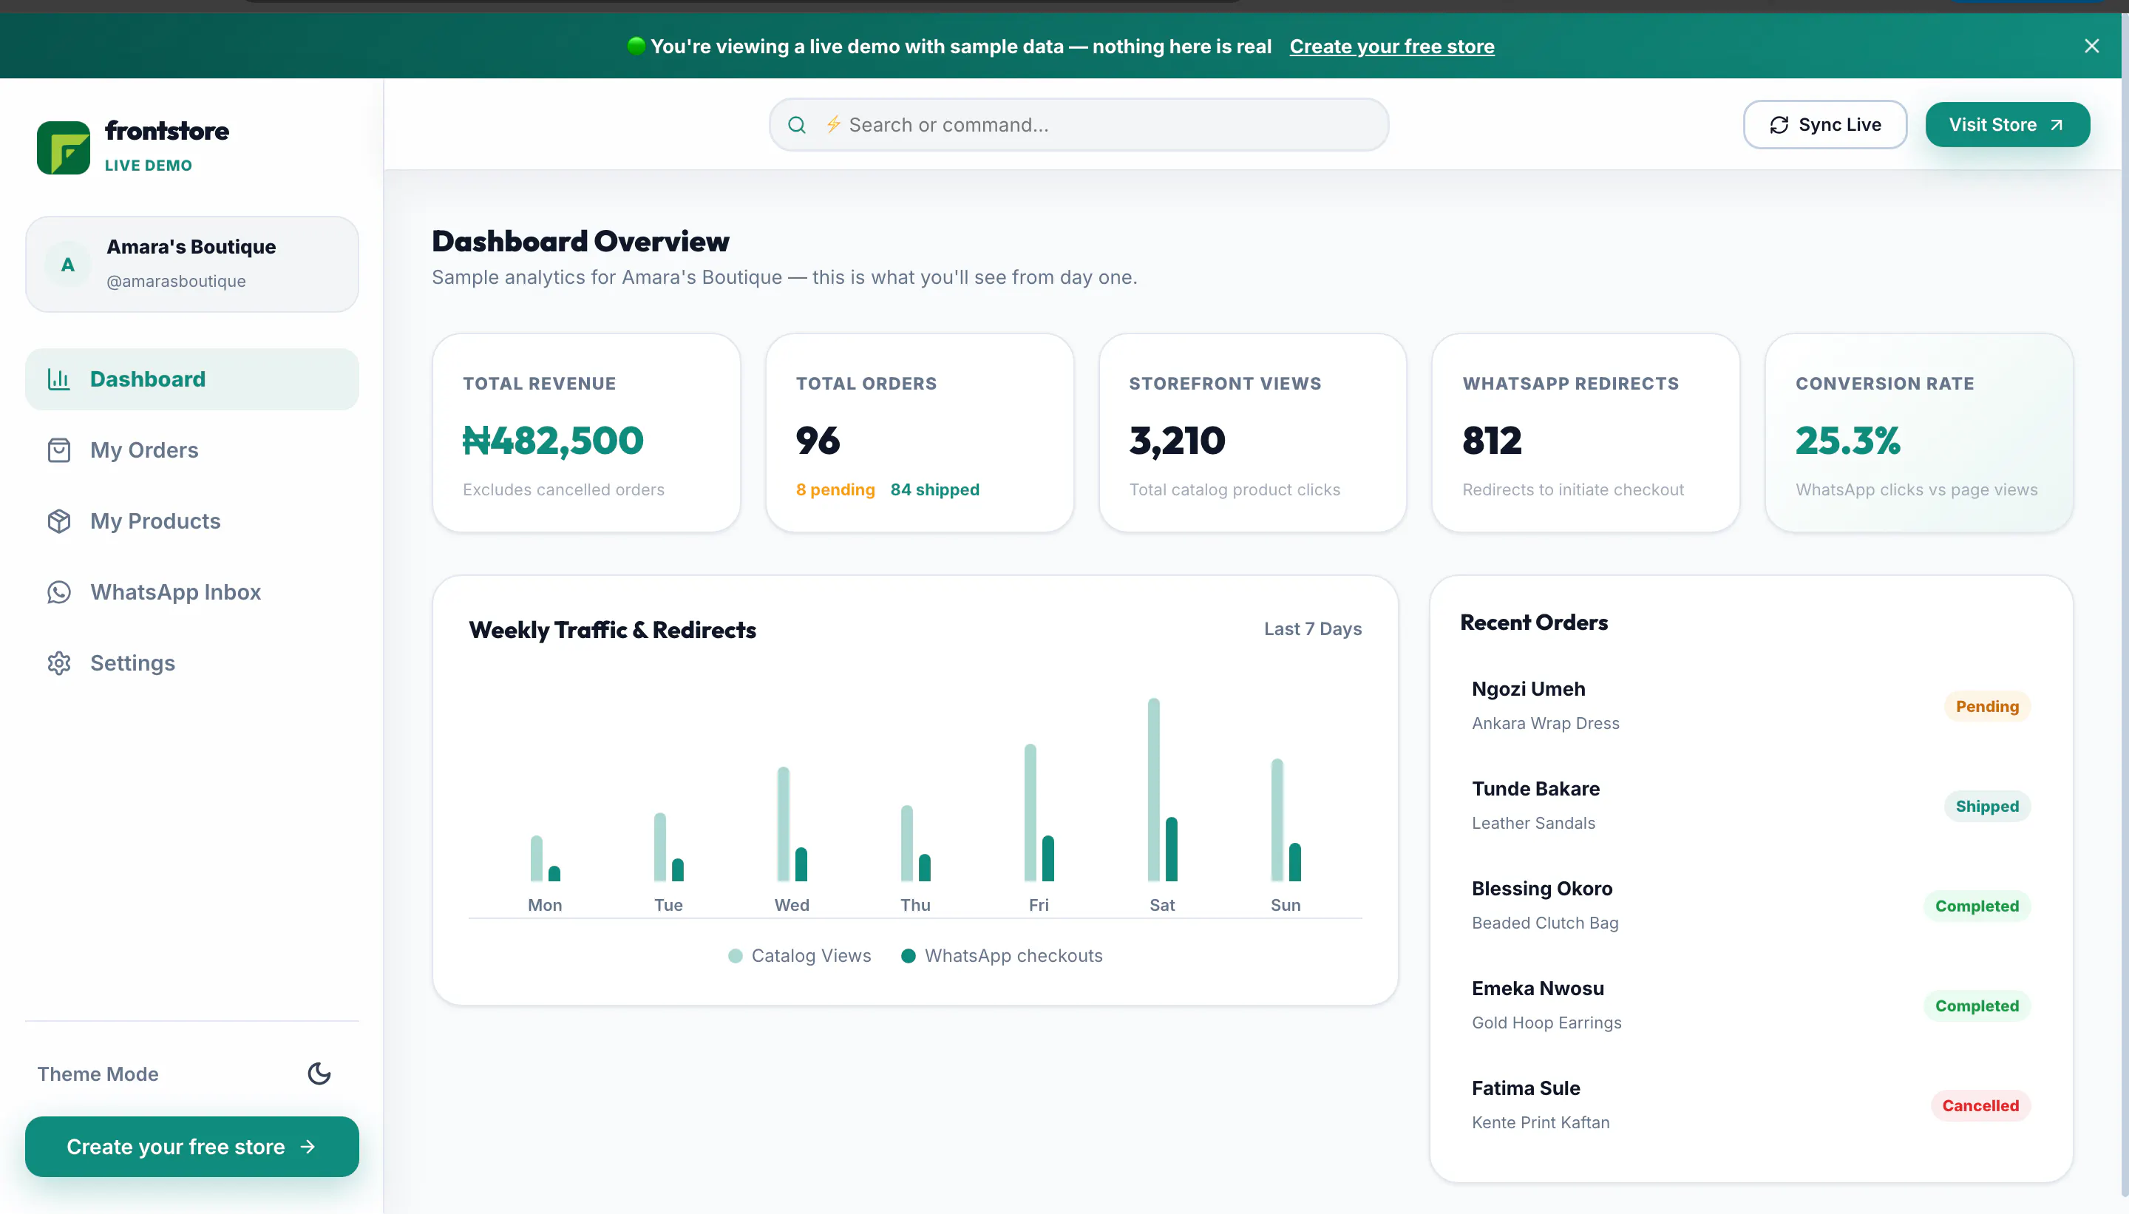The height and width of the screenshot is (1214, 2129).
Task: Click the search magnifier icon
Action: 797,125
